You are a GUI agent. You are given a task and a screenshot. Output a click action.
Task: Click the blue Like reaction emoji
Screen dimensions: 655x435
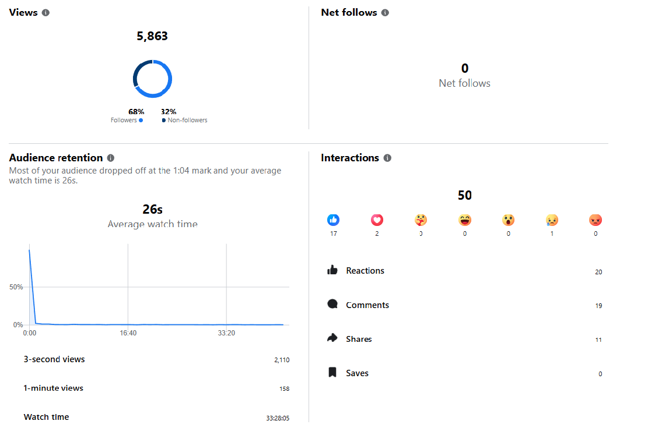click(x=334, y=220)
